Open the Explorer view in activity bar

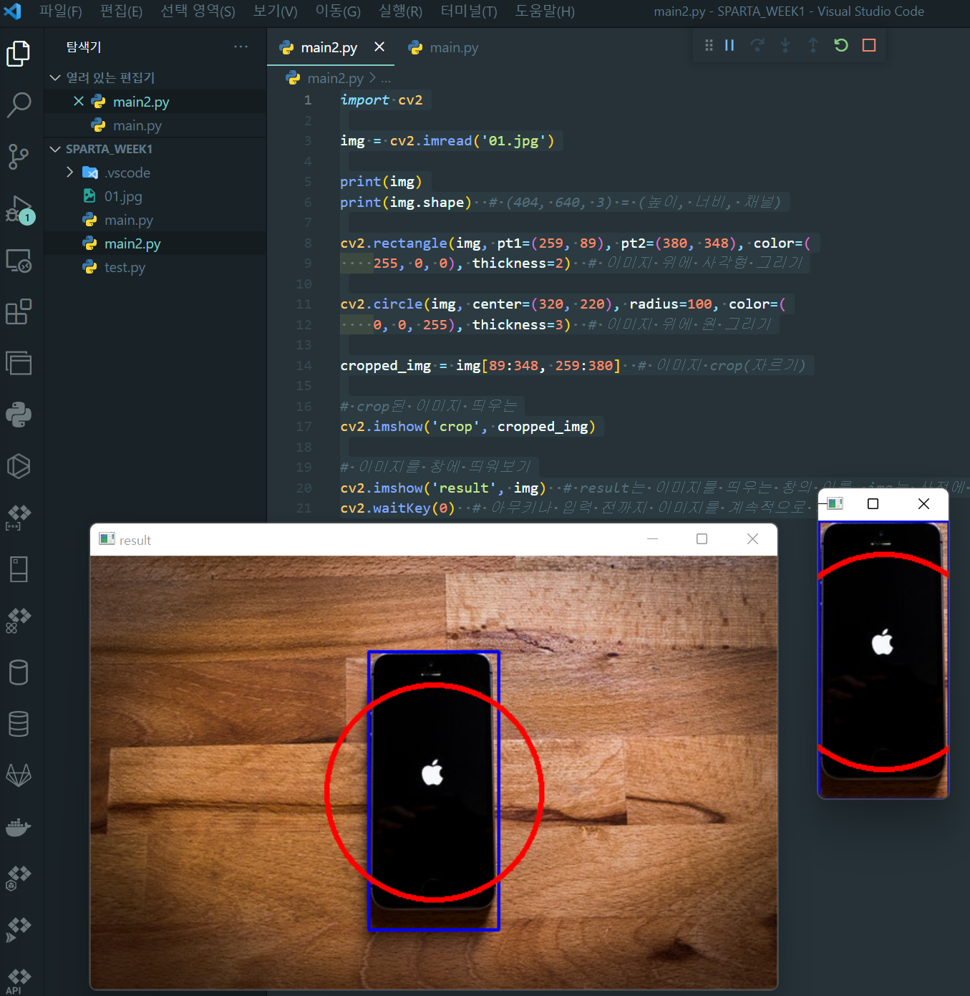19,54
